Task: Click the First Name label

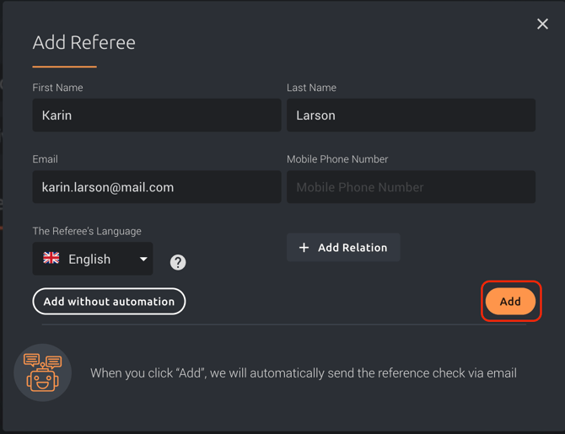Action: coord(57,88)
